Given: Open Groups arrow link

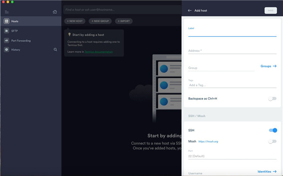Looking at the screenshot, I should click(x=268, y=66).
